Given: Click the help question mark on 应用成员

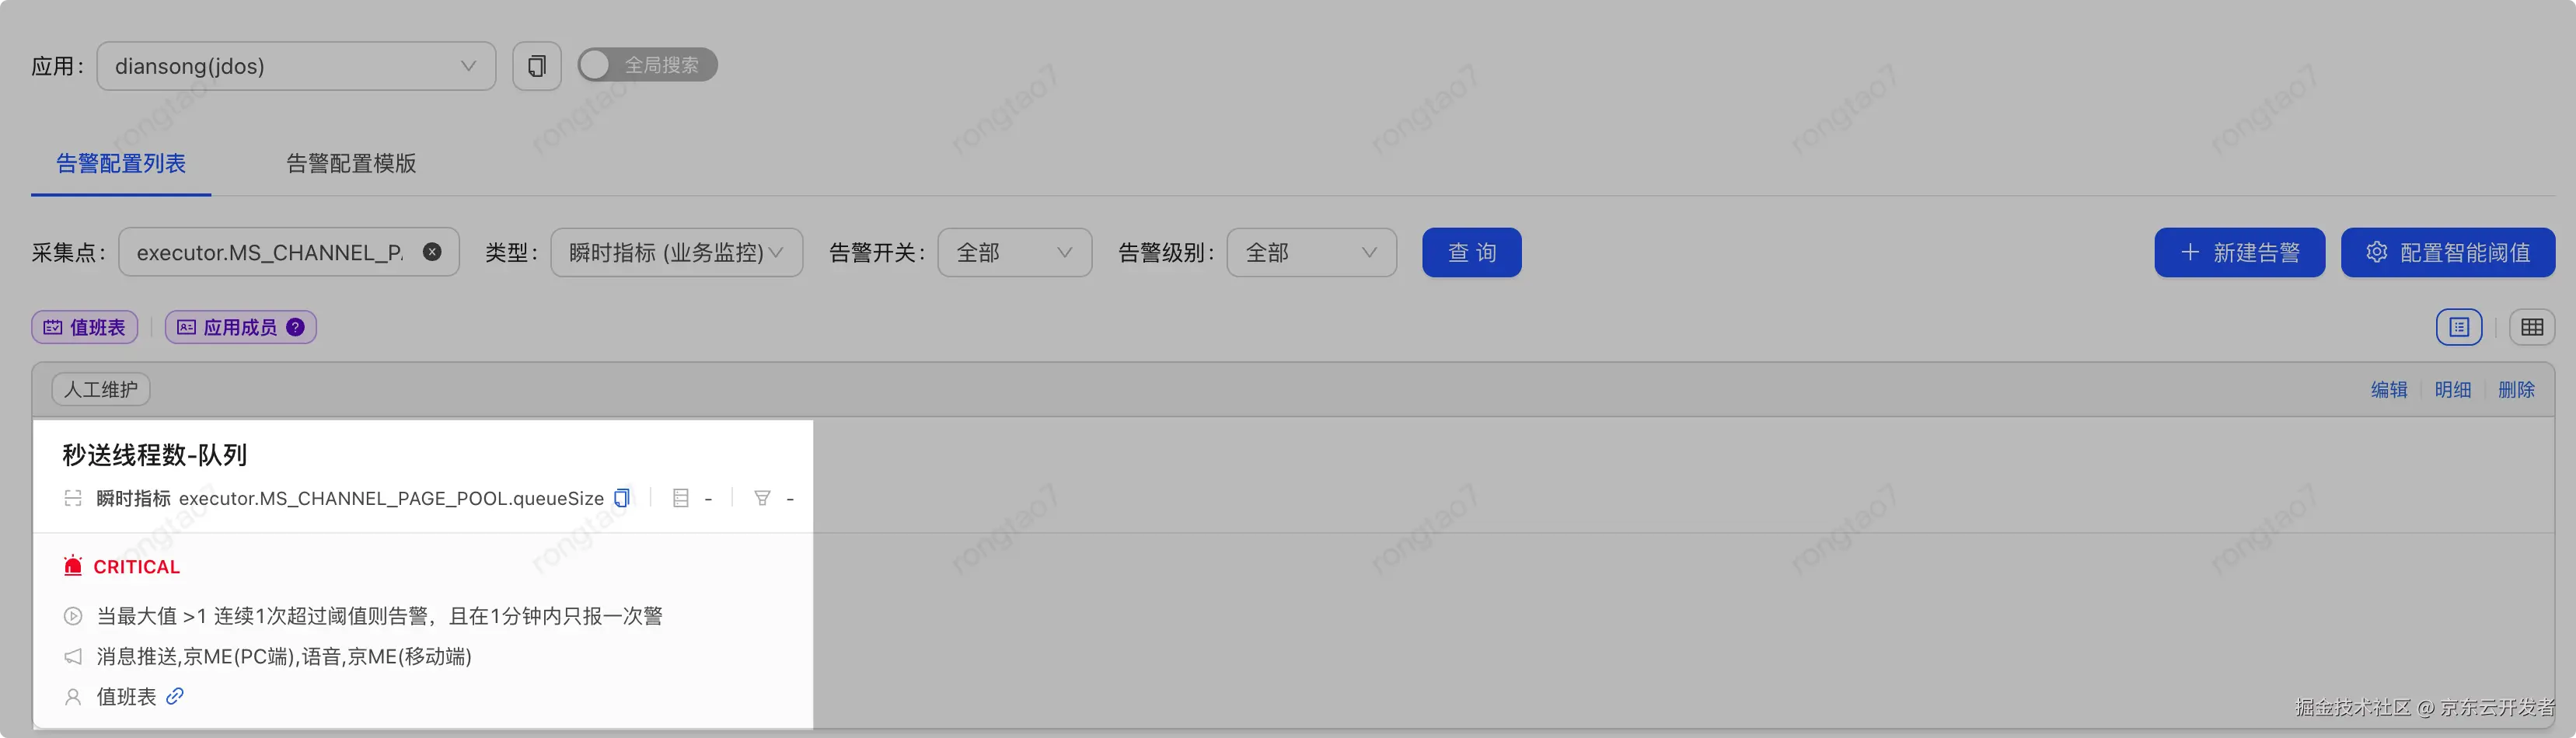Looking at the screenshot, I should coord(295,327).
